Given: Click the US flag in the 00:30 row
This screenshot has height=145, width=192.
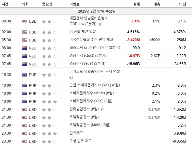Looking at the screenshot, I should [x=25, y=21].
